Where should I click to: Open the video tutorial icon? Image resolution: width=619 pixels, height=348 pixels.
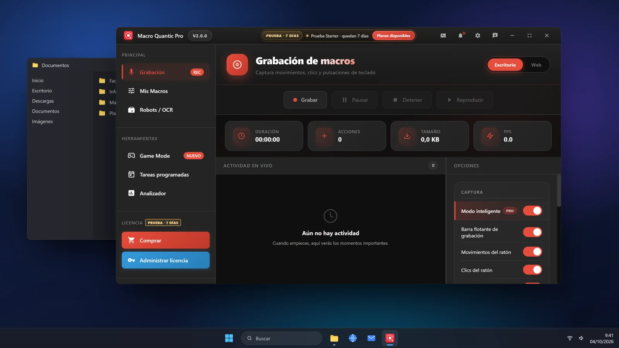click(x=443, y=36)
